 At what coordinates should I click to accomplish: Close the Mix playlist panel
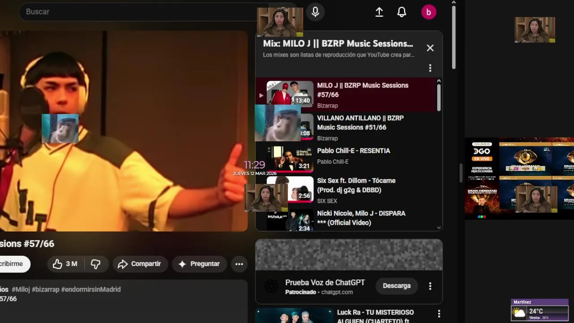430,48
